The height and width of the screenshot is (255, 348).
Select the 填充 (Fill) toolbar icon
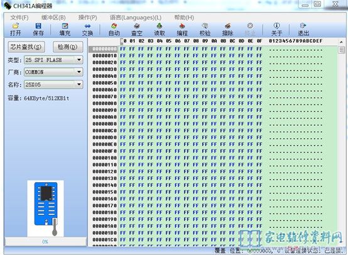65,30
